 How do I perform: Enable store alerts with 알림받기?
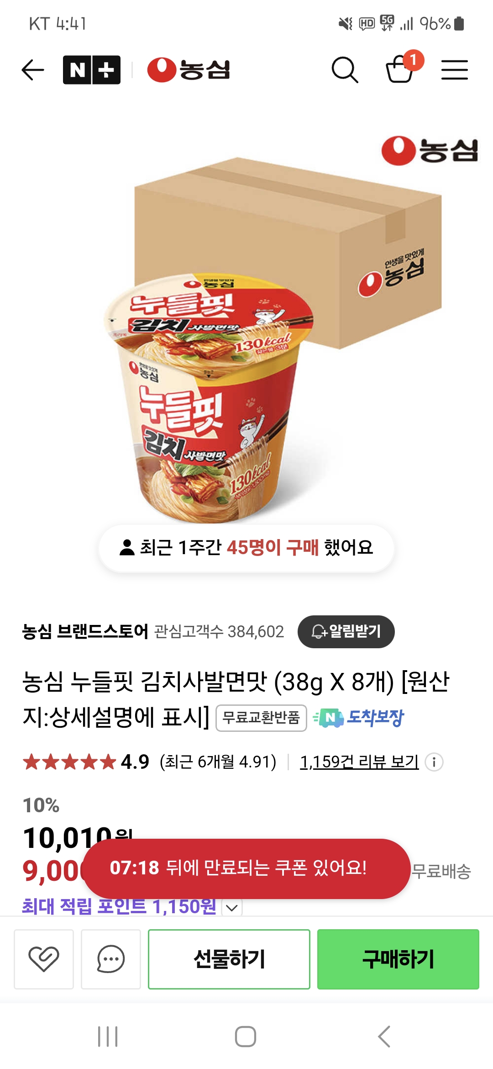[x=346, y=631]
